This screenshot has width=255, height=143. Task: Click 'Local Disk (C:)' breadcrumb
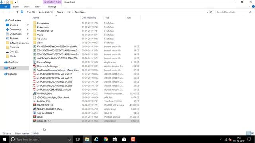[x=46, y=12]
